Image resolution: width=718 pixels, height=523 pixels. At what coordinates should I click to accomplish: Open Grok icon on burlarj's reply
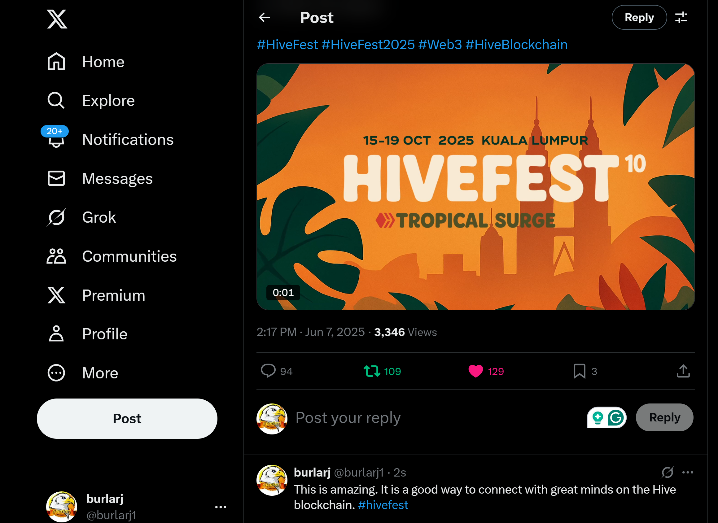(x=667, y=472)
